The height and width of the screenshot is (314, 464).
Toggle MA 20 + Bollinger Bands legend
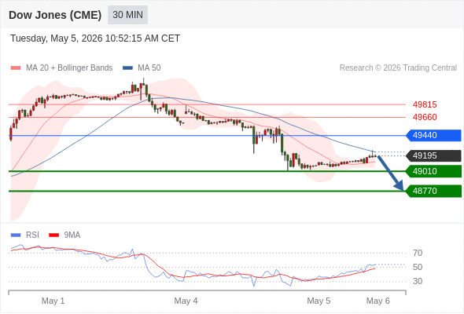(61, 68)
